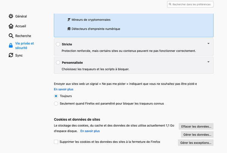Click the search icon in preferences field
The image size is (227, 153).
[x=170, y=4]
